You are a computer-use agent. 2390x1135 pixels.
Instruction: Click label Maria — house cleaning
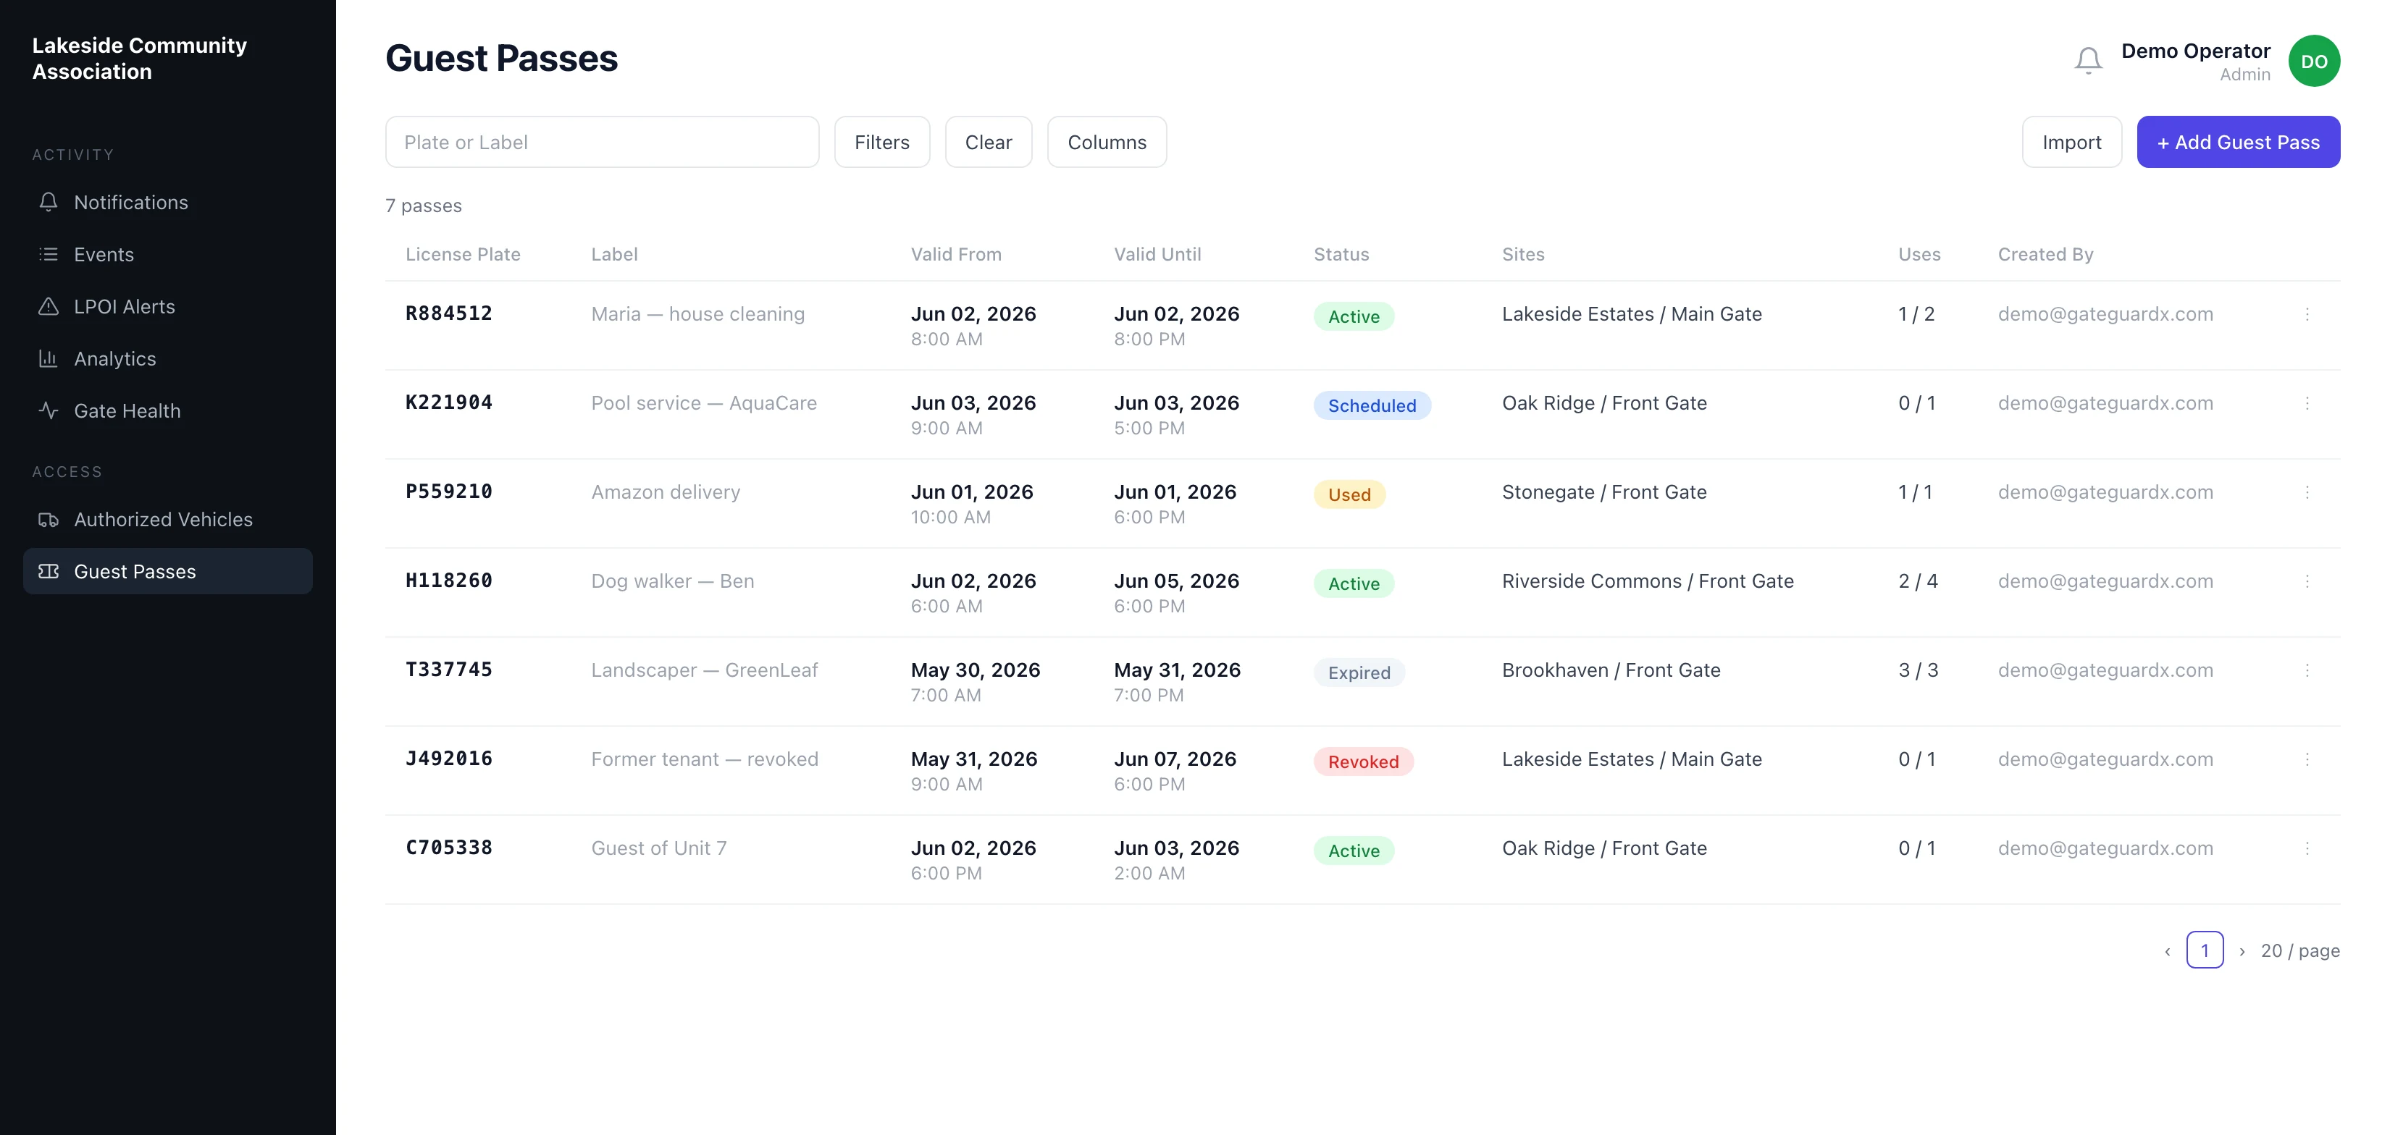[697, 314]
